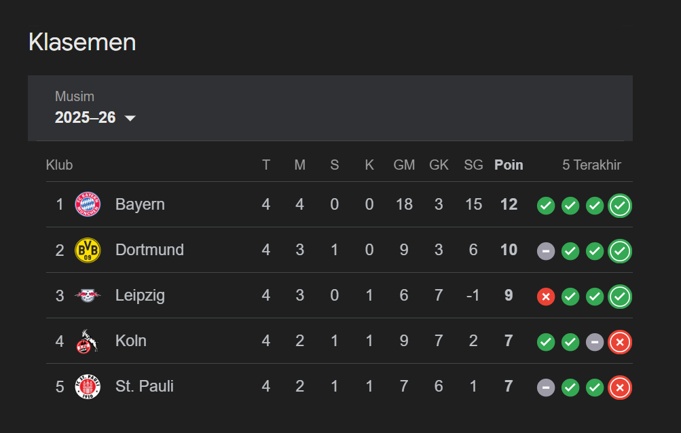681x433 pixels.
Task: Click the St. Pauli club logo
Action: tap(88, 387)
